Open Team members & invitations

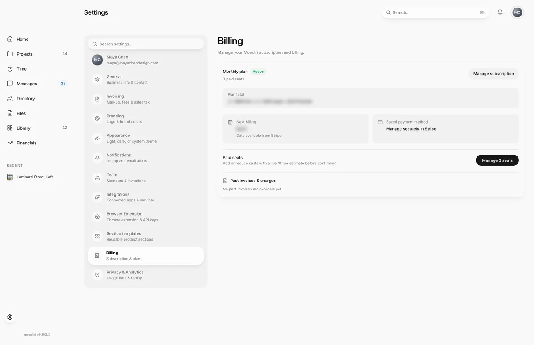coord(146,177)
